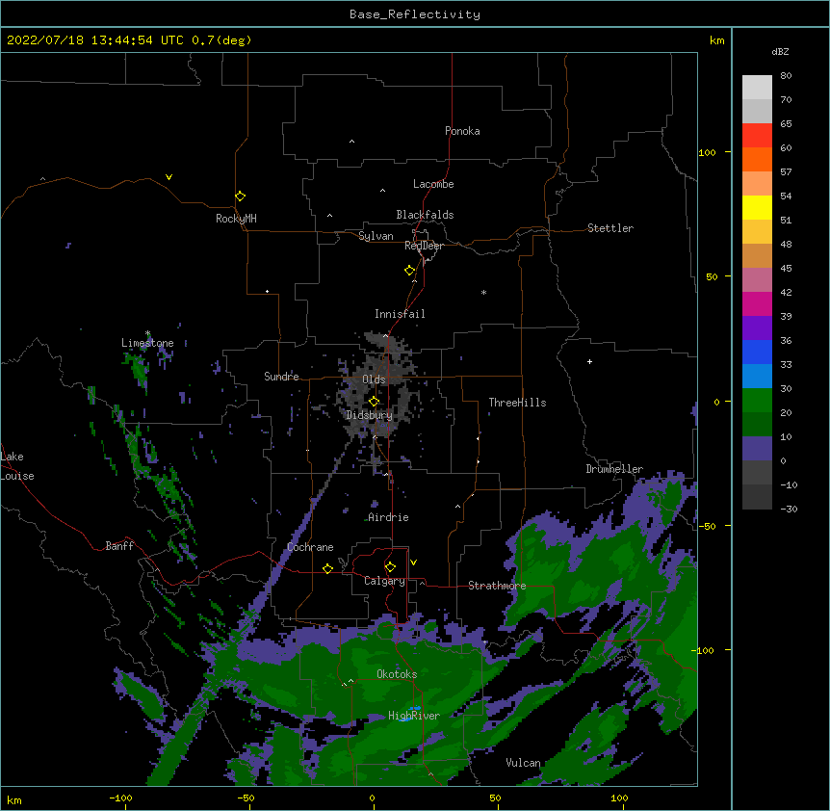
Task: Click the light gray 70-80 dBZ legend swatch
Action: coord(757,88)
